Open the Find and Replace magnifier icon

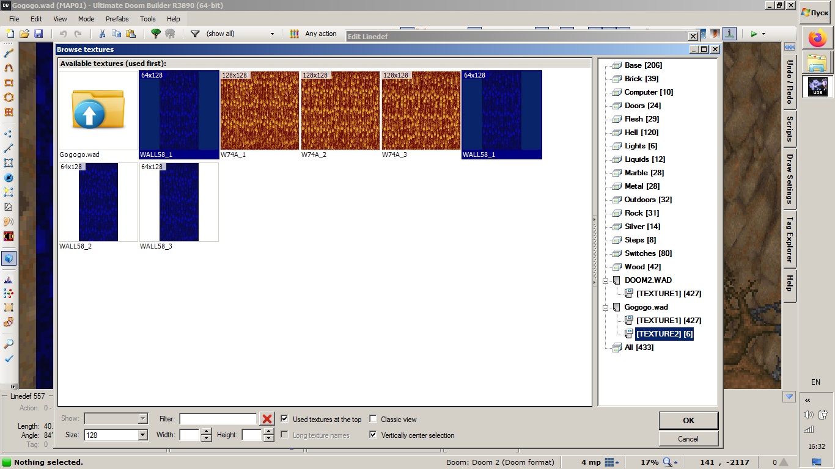click(x=9, y=344)
